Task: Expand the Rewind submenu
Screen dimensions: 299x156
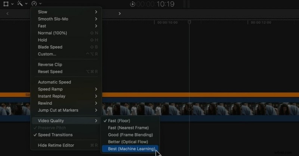Action: pyautogui.click(x=66, y=103)
